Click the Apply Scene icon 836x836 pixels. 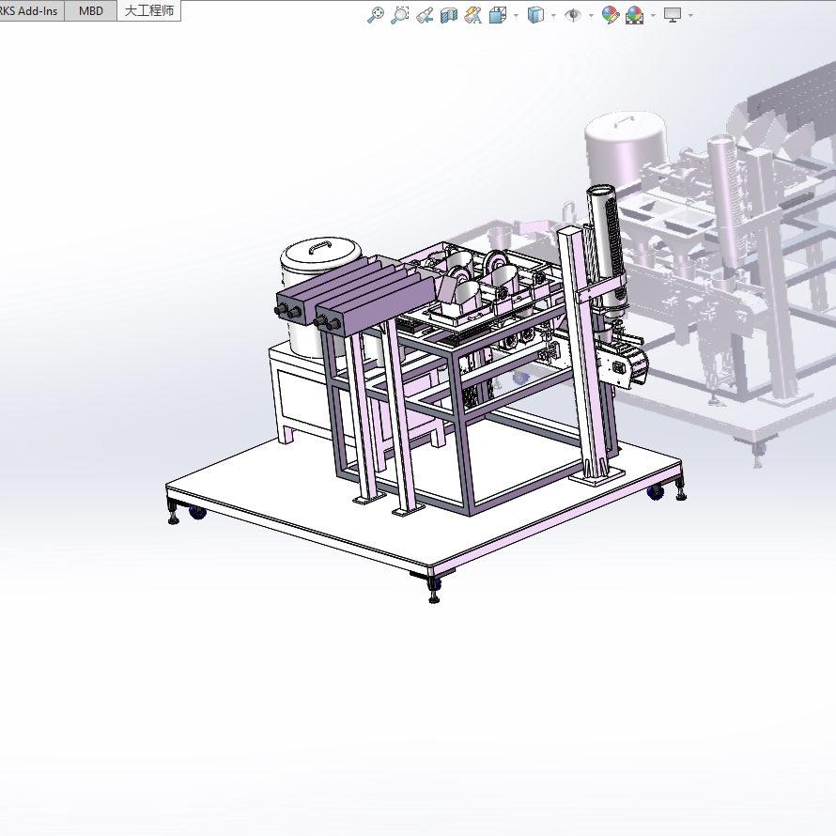(634, 15)
